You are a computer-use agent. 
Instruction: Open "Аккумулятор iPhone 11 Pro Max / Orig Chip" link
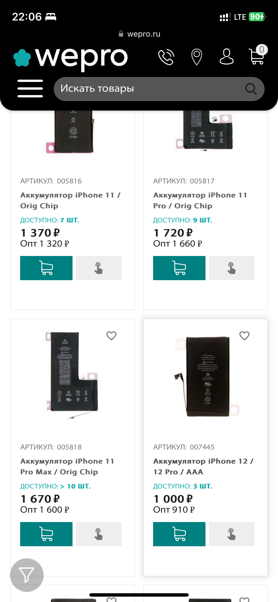click(x=67, y=466)
